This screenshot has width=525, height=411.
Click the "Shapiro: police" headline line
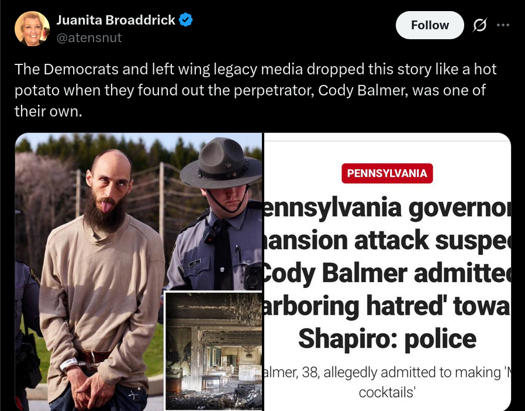click(387, 338)
